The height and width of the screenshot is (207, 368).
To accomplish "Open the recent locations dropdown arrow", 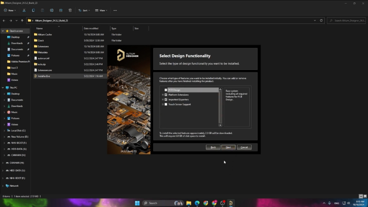I will click(x=17, y=21).
